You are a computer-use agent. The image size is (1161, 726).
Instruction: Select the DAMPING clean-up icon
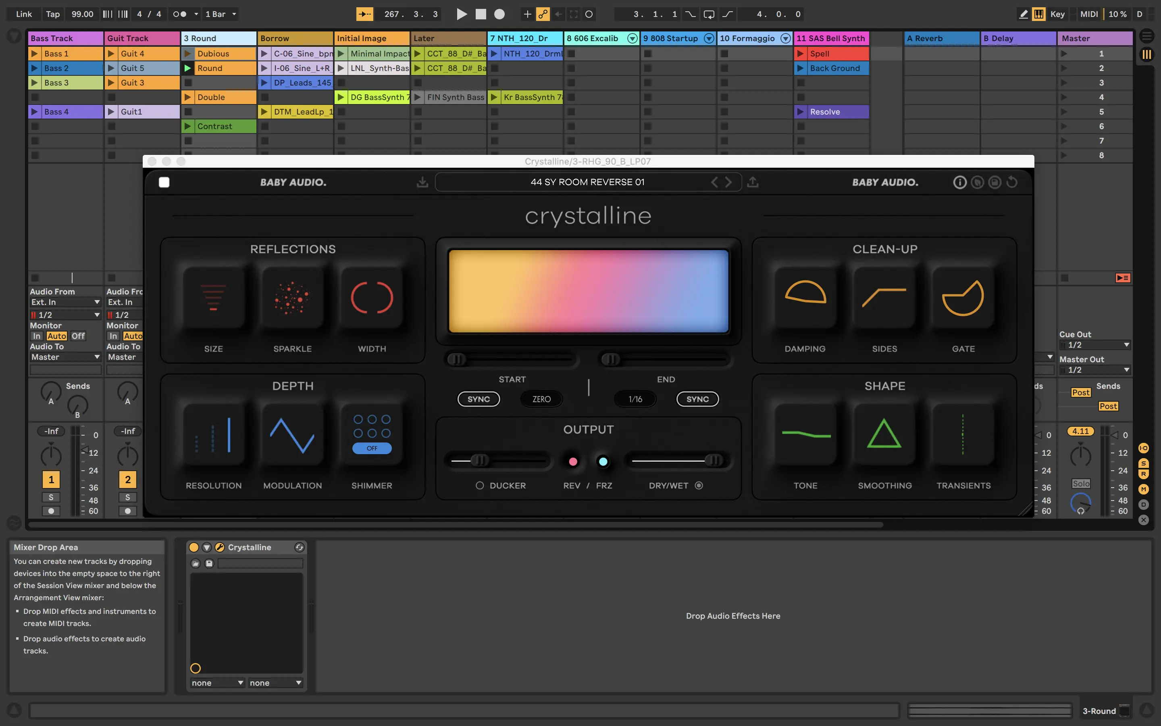click(805, 297)
